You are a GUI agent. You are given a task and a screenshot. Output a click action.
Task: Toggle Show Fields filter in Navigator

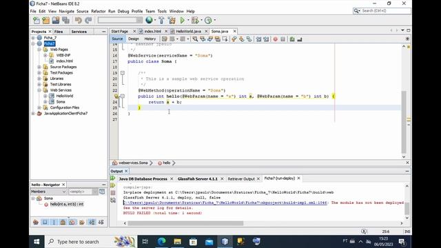click(x=45, y=222)
